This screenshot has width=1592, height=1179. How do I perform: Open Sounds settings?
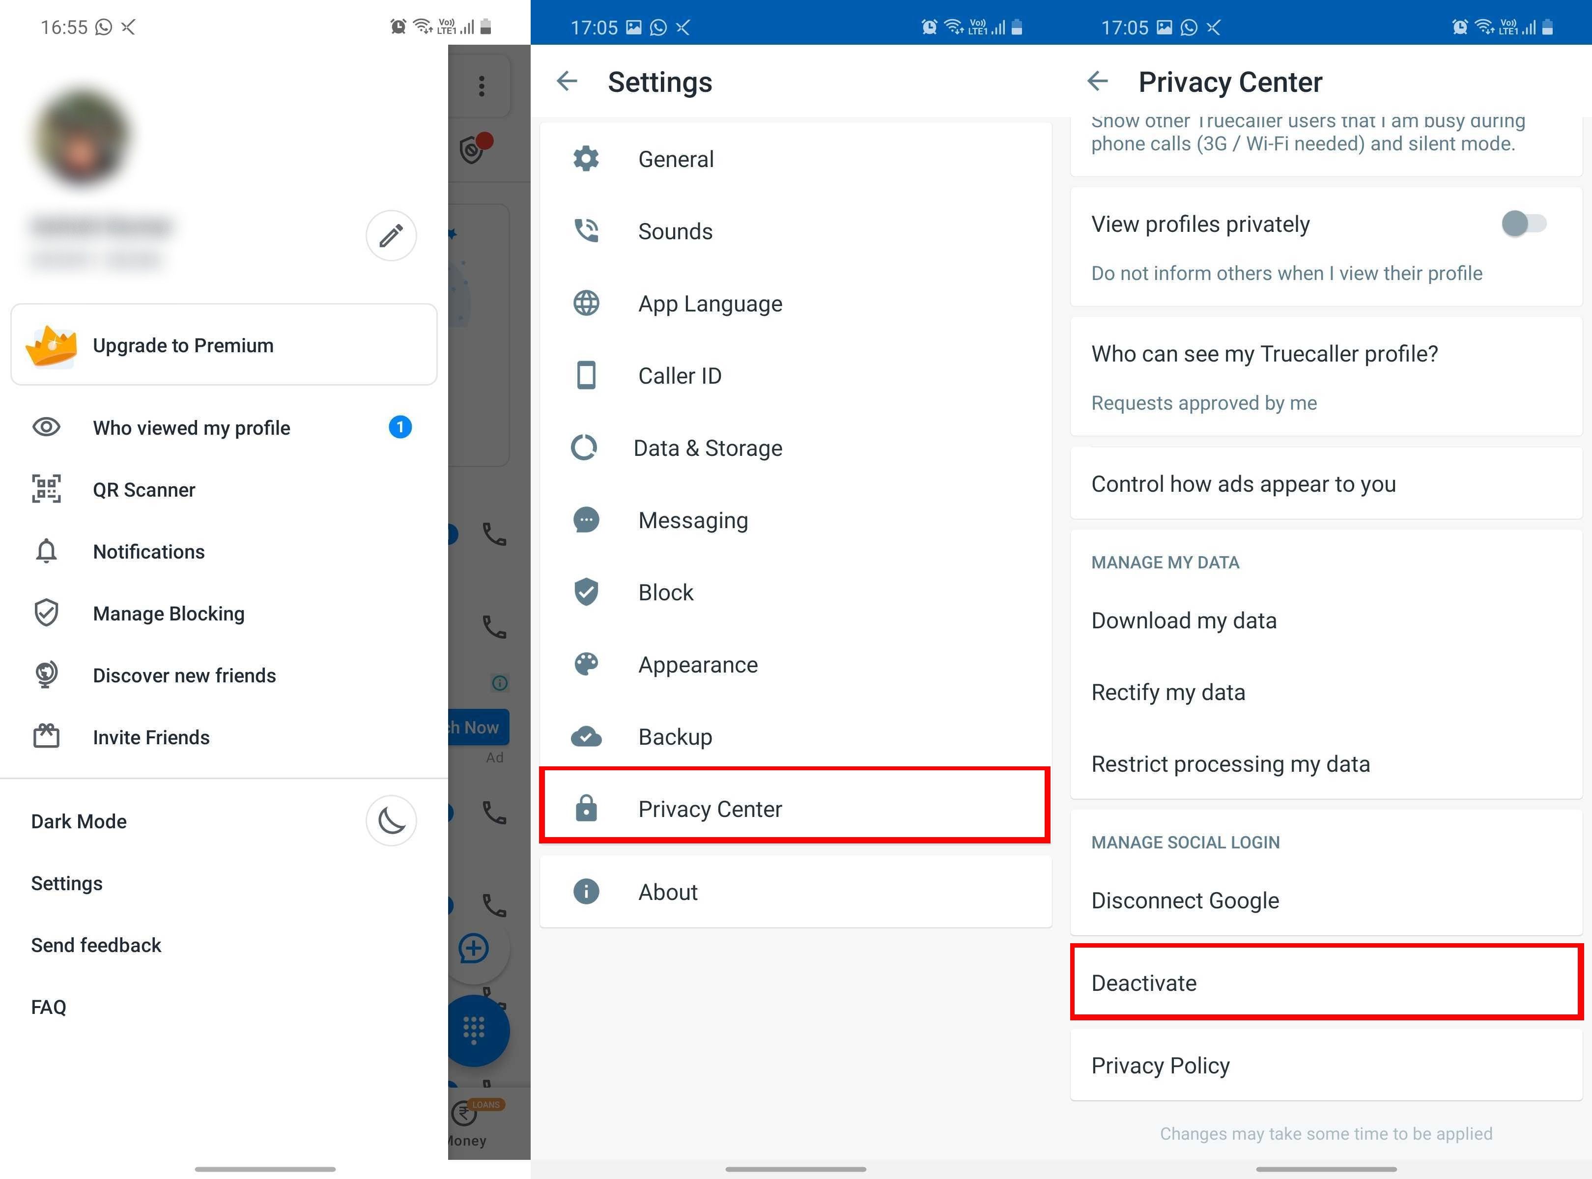[x=796, y=230]
